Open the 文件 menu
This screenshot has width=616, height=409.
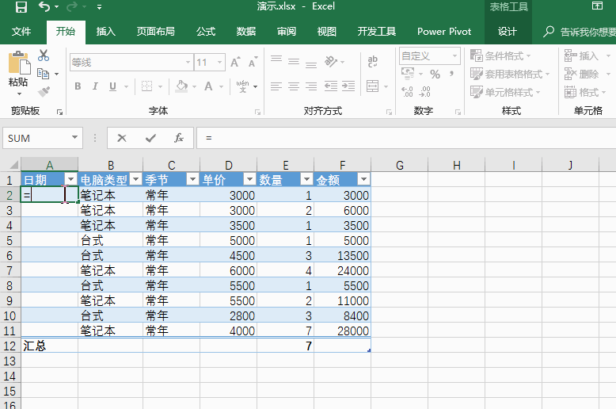click(21, 32)
